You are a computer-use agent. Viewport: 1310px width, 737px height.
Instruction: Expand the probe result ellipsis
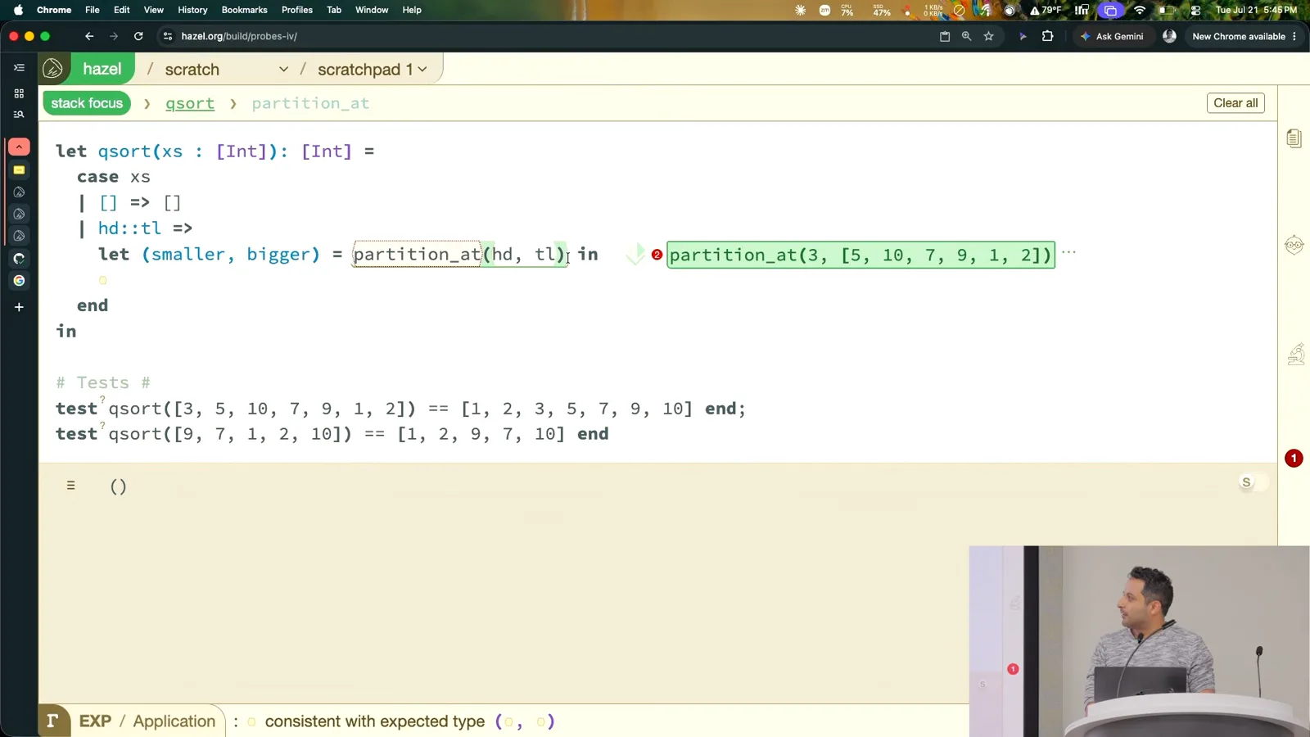1068,252
